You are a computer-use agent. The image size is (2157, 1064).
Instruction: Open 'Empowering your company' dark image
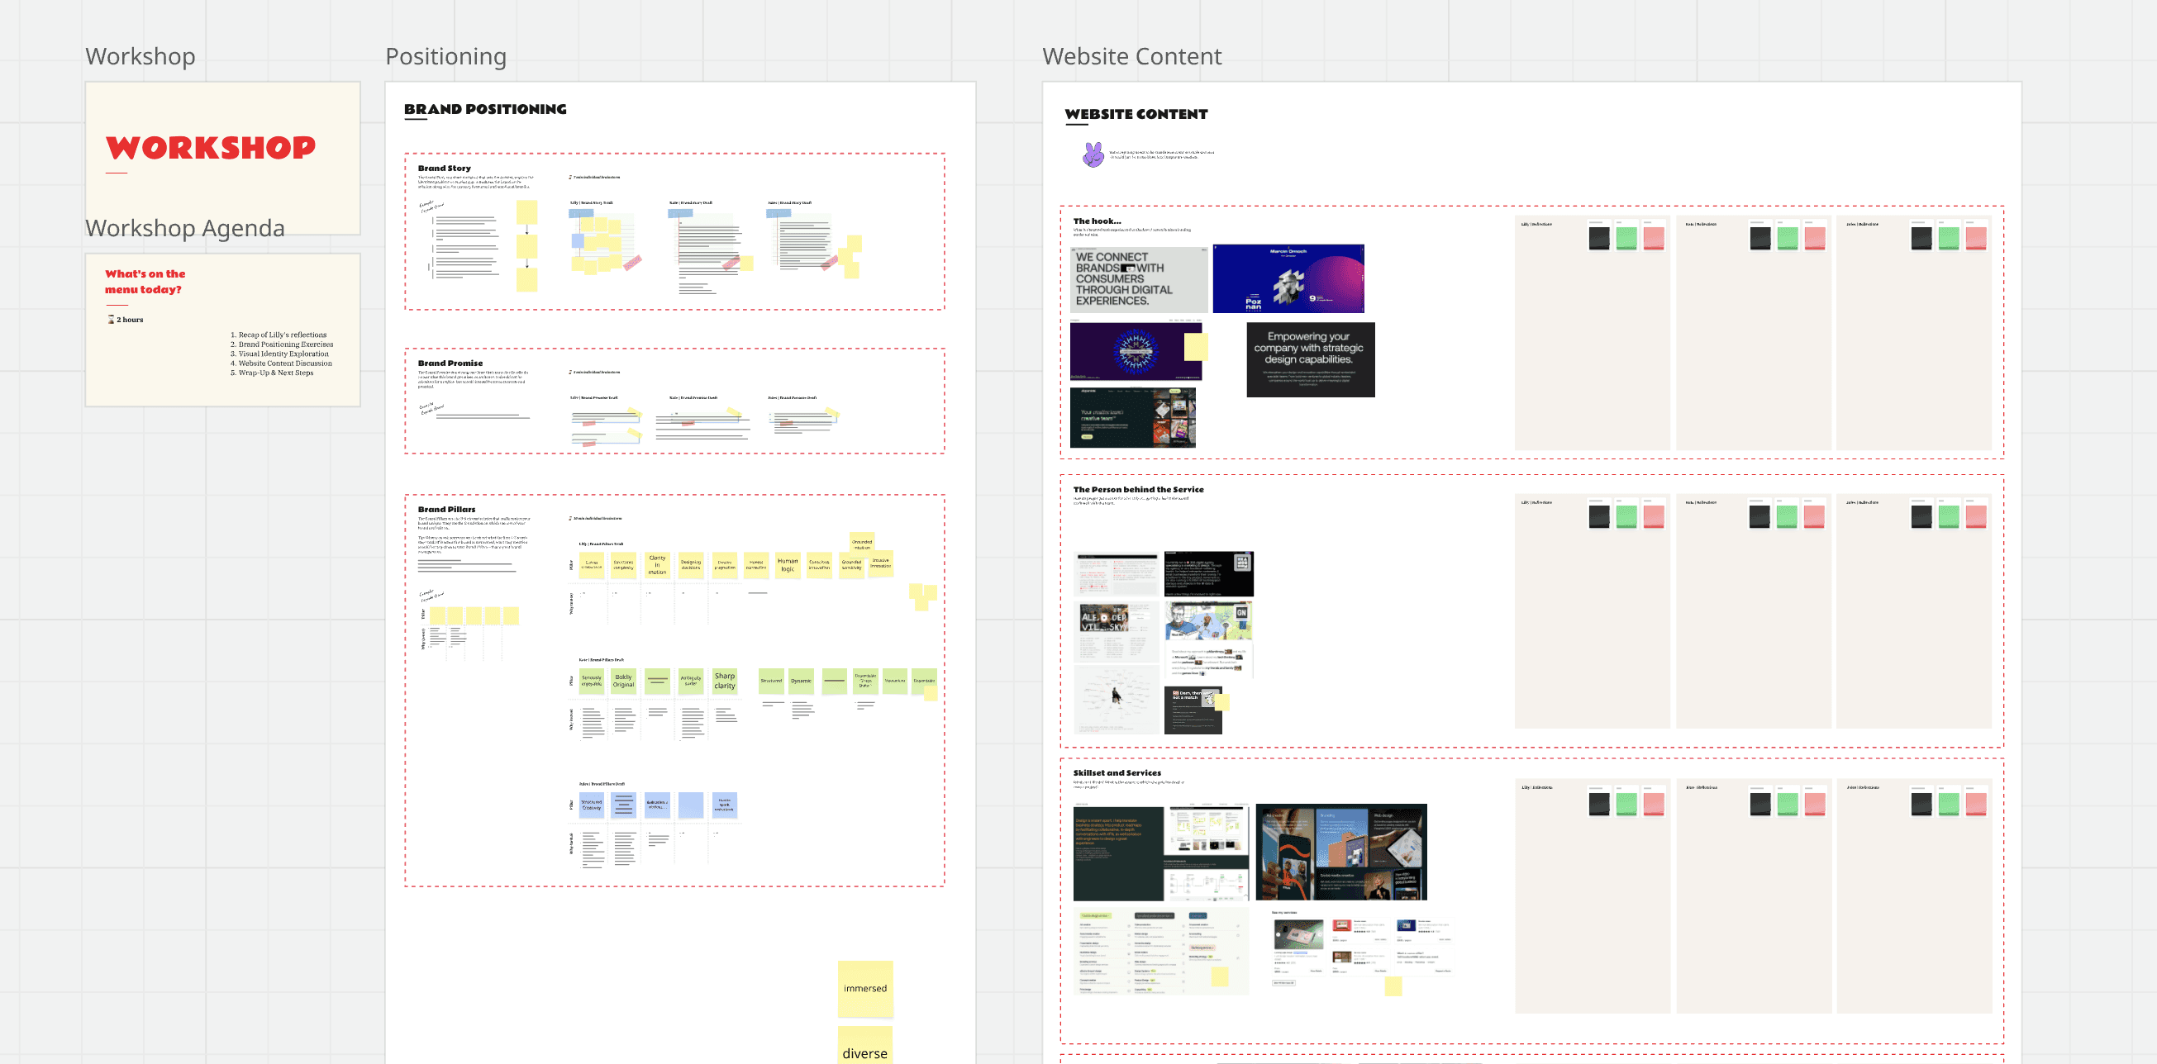(1310, 359)
